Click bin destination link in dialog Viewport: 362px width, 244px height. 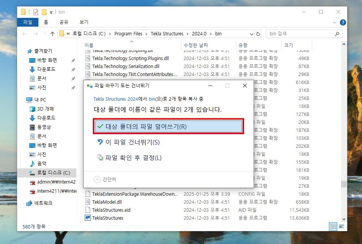tap(152, 99)
